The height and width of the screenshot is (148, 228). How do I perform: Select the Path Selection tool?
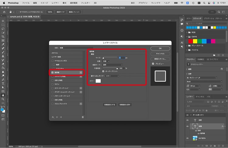click(x=3, y=87)
